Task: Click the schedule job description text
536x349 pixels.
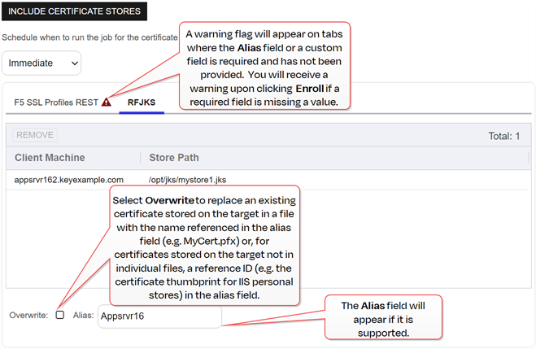Action: pyautogui.click(x=89, y=37)
